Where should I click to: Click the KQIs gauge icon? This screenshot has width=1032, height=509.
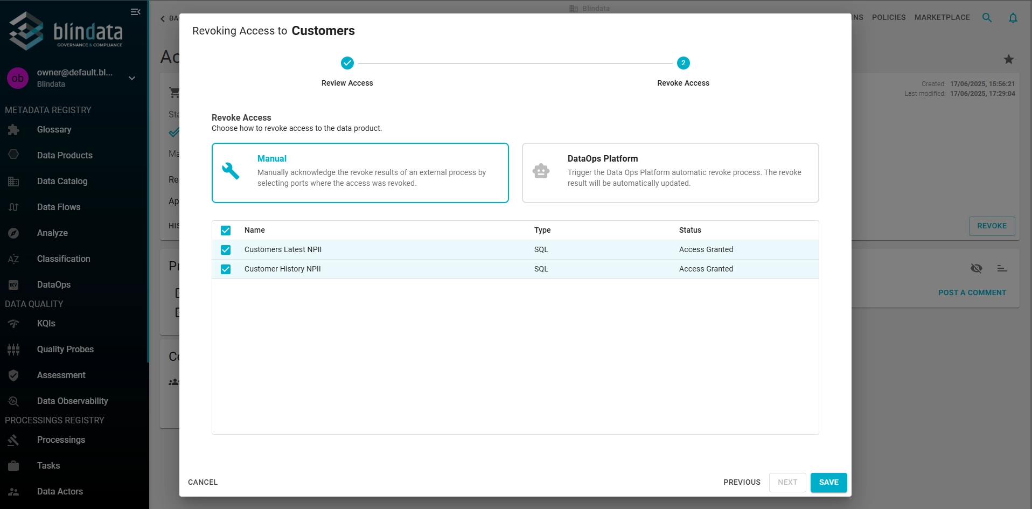tap(13, 324)
